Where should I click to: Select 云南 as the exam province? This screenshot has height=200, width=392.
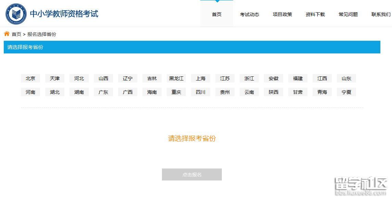(249, 92)
